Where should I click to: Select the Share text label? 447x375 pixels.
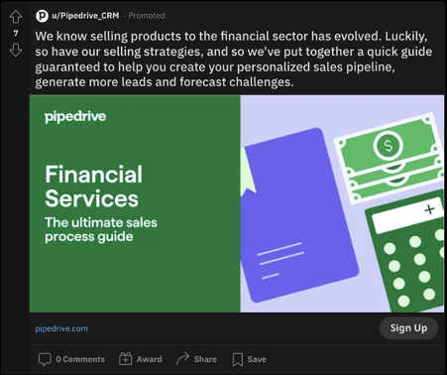[x=205, y=359]
